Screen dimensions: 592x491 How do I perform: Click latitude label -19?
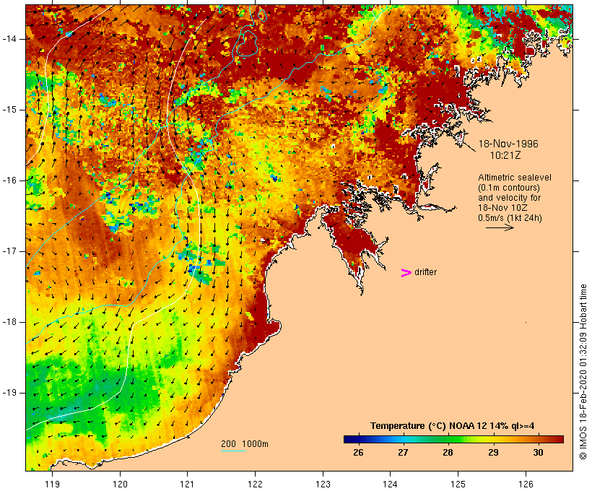(9, 393)
